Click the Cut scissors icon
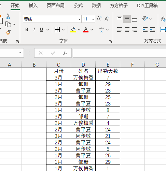 (8, 16)
